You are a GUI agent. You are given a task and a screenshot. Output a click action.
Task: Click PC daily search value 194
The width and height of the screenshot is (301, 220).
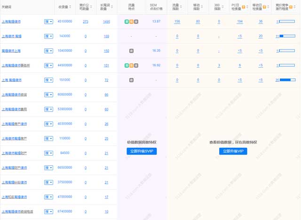[240, 22]
